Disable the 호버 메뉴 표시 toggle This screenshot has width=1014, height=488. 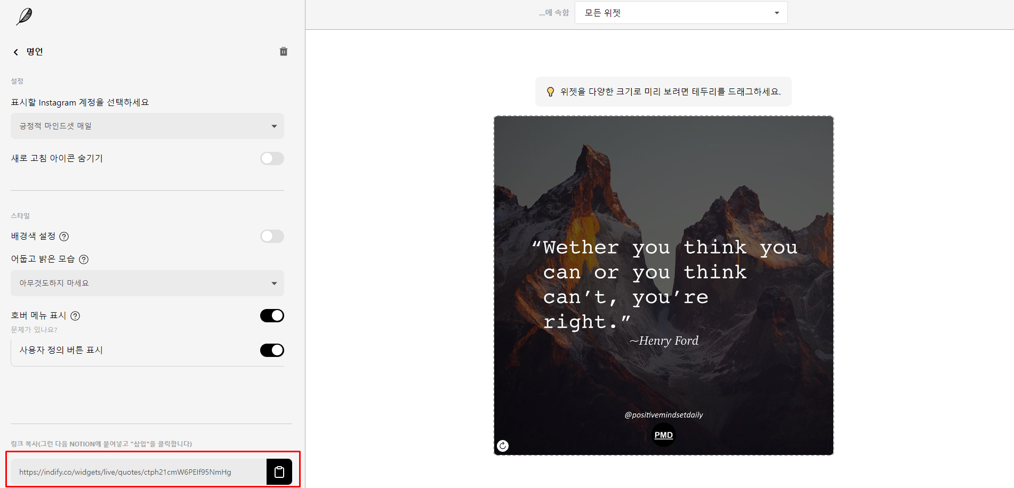272,315
